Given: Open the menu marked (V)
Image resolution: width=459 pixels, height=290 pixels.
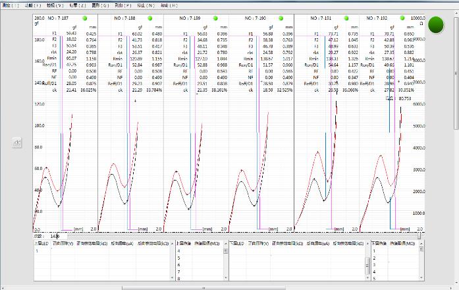Looking at the screenshot, I should click(55, 5).
